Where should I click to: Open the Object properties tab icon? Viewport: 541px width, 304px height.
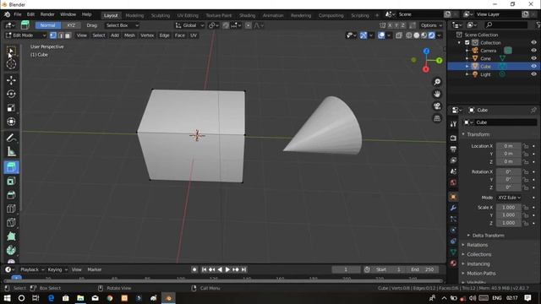click(x=453, y=197)
